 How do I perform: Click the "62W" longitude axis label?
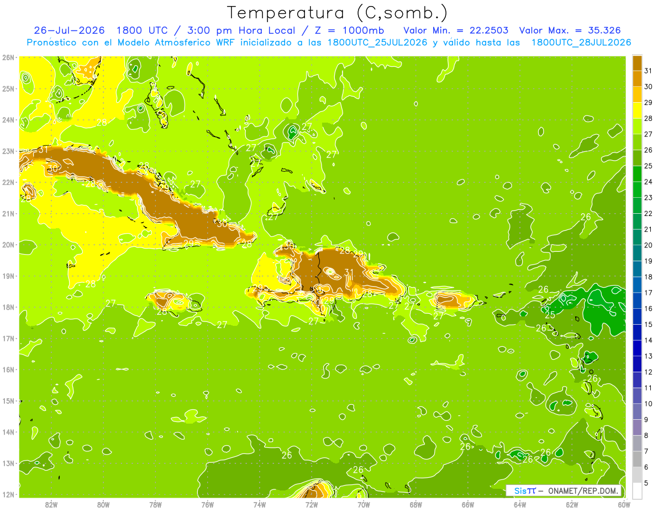point(572,504)
